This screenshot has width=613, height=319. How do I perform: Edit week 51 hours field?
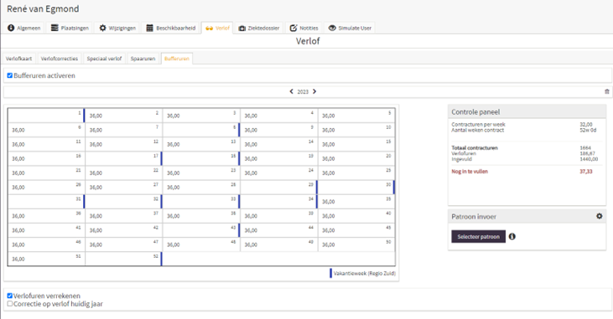46,259
